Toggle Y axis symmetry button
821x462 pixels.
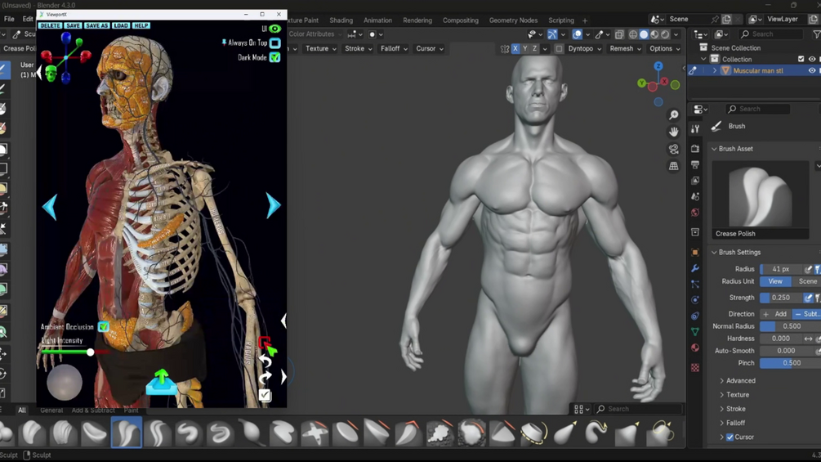click(524, 49)
